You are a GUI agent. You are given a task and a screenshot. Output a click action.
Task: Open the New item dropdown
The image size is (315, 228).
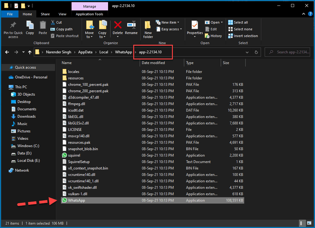(x=178, y=22)
